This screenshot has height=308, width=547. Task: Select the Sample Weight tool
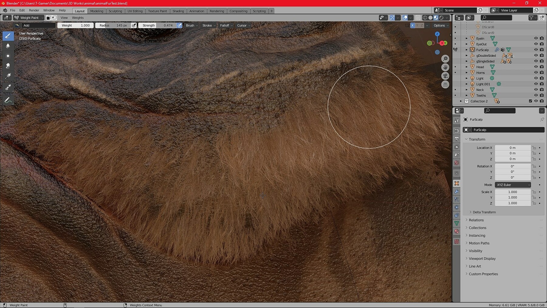[8, 88]
